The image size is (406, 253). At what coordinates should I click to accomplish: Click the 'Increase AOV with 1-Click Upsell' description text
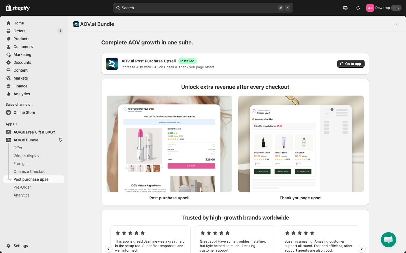click(168, 67)
